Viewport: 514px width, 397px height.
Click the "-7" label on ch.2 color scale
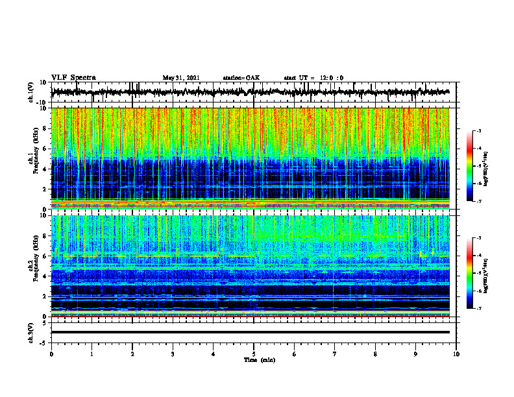point(479,308)
